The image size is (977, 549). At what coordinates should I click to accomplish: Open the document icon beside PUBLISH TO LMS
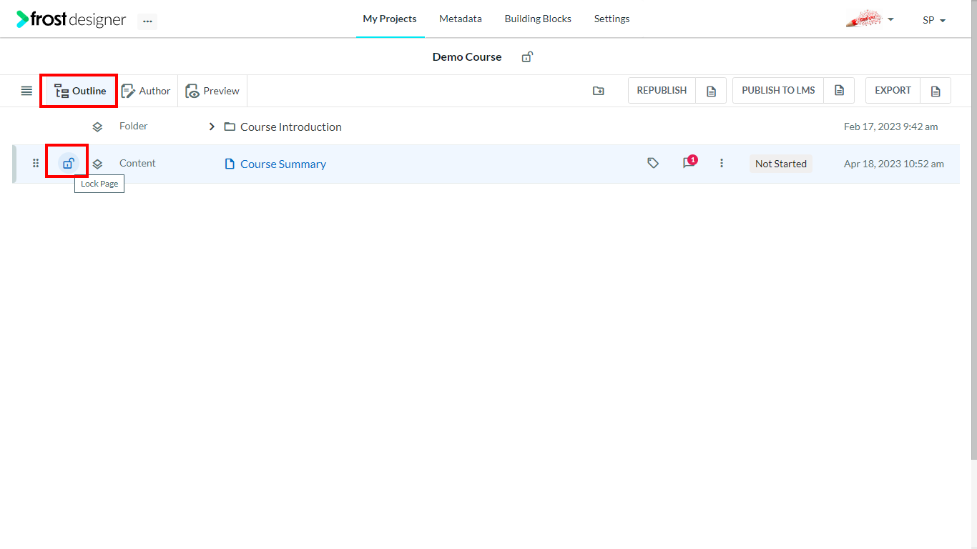[x=840, y=91]
